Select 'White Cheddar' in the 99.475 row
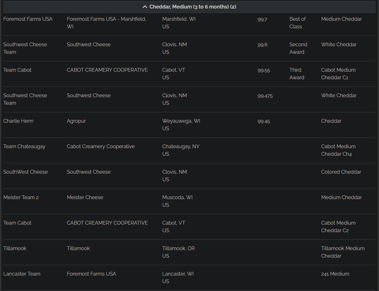The height and width of the screenshot is (291, 379). (339, 96)
